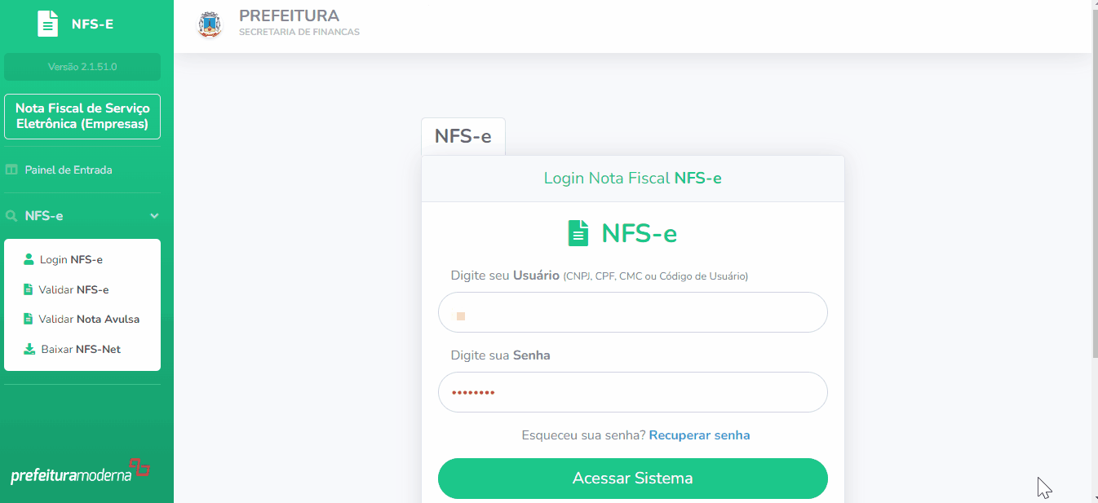Screen dimensions: 1098x503
Task: Click the green NFS-e document icon in login form
Action: pos(578,233)
